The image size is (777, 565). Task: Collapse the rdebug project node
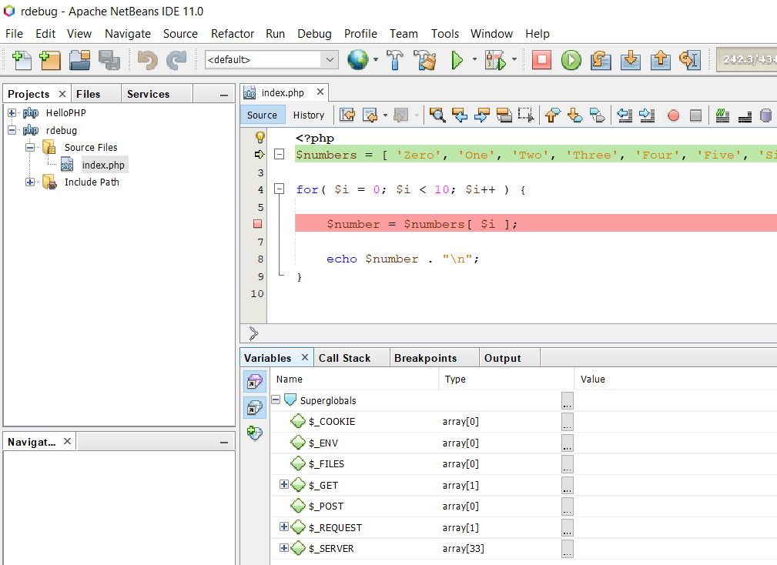12,130
